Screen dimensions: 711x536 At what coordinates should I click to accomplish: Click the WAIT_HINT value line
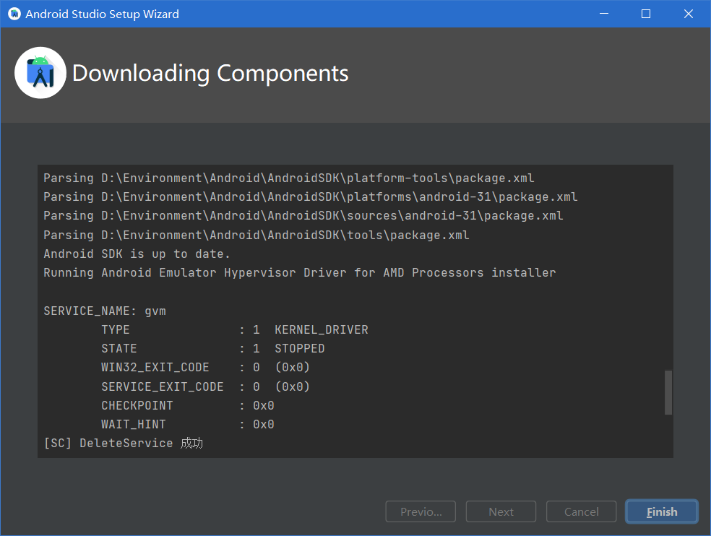click(188, 425)
